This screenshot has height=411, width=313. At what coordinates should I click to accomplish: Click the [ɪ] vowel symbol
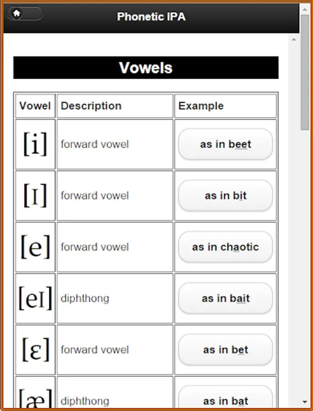(35, 195)
